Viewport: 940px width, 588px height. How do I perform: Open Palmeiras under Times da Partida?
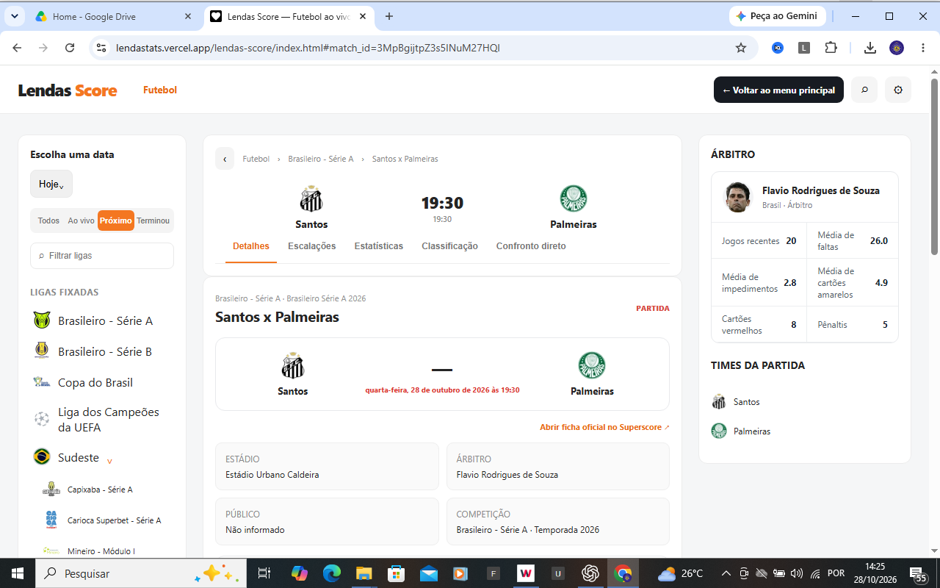point(741,431)
